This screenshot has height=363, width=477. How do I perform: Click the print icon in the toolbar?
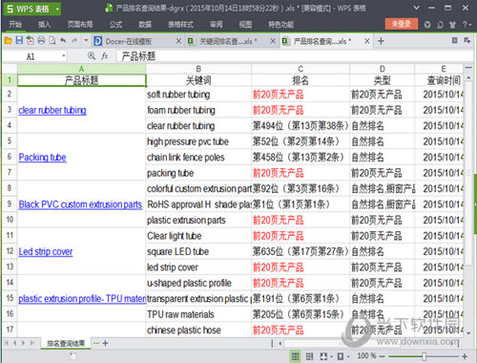41,40
